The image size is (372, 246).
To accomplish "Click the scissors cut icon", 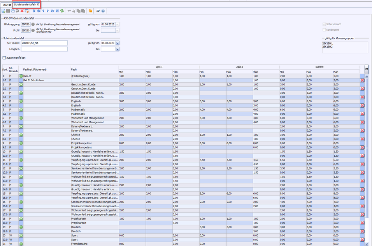I will coord(74,11).
